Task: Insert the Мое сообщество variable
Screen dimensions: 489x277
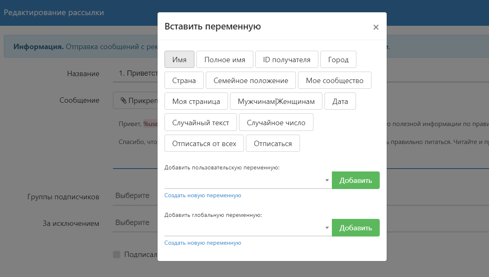Action: pyautogui.click(x=334, y=80)
